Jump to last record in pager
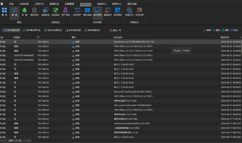Screen dimensions: 242x143 (30, 140)
